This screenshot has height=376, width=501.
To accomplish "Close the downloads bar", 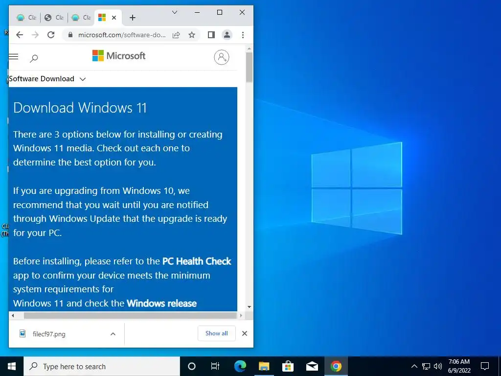I will [x=245, y=333].
